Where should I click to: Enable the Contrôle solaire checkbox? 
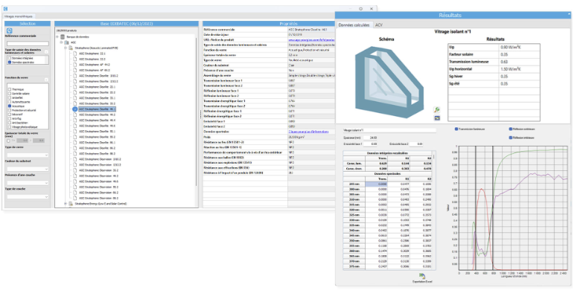click(x=10, y=94)
